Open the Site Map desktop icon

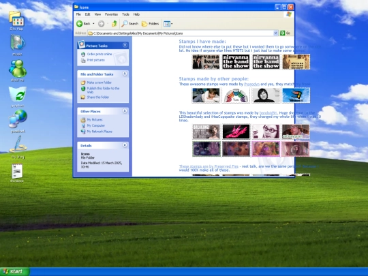(x=16, y=20)
